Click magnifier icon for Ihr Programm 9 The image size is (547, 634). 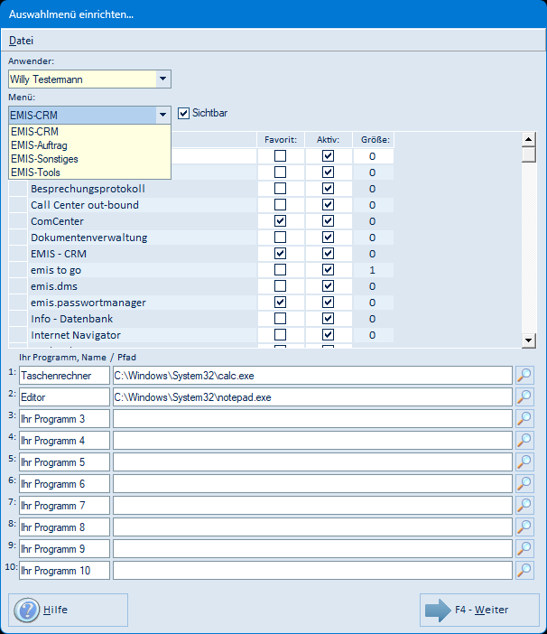pyautogui.click(x=524, y=549)
